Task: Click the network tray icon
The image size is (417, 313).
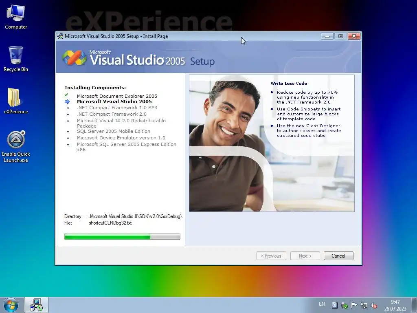Action: (364, 305)
